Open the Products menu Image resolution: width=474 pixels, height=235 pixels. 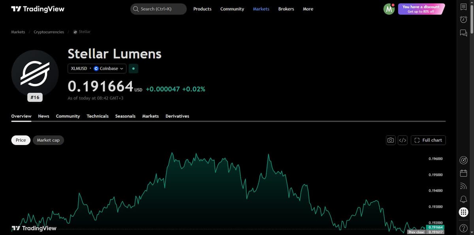tap(202, 9)
